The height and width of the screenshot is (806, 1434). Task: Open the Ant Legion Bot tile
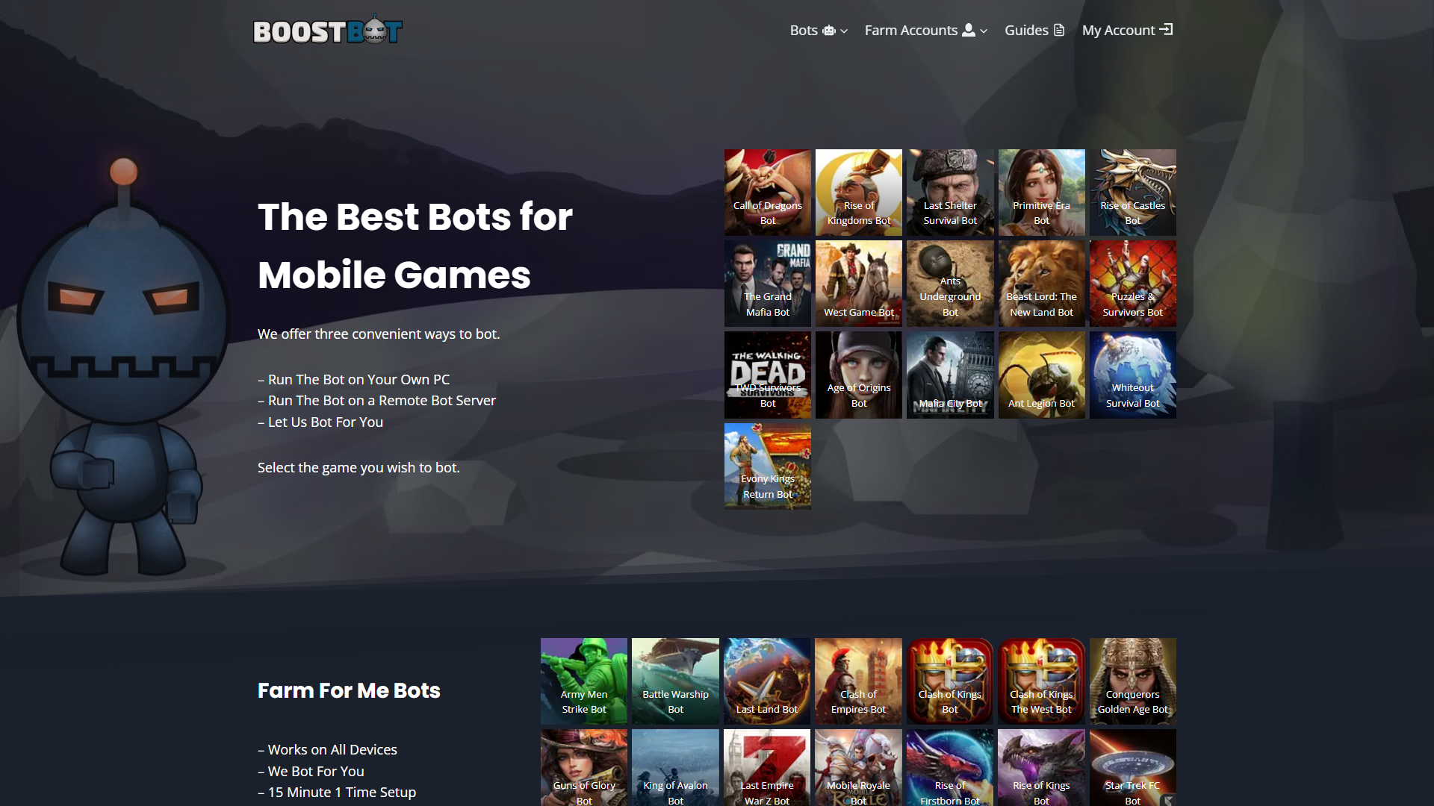[1041, 375]
